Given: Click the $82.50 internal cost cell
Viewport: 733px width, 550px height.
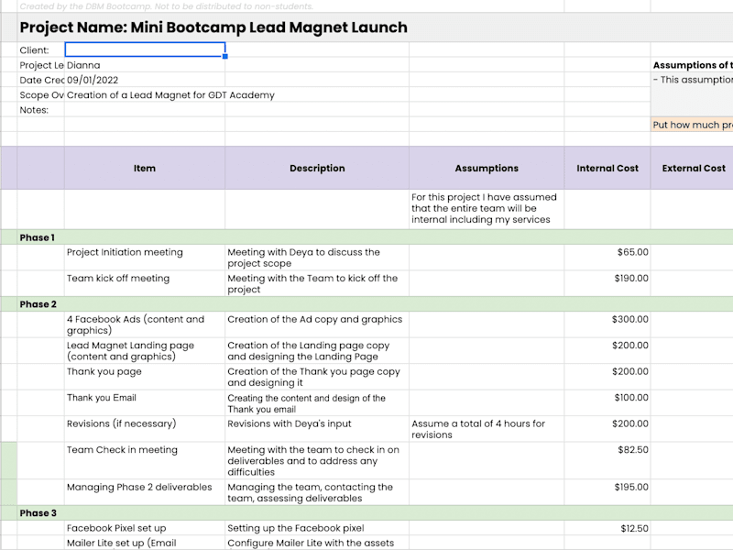Looking at the screenshot, I should click(607, 461).
